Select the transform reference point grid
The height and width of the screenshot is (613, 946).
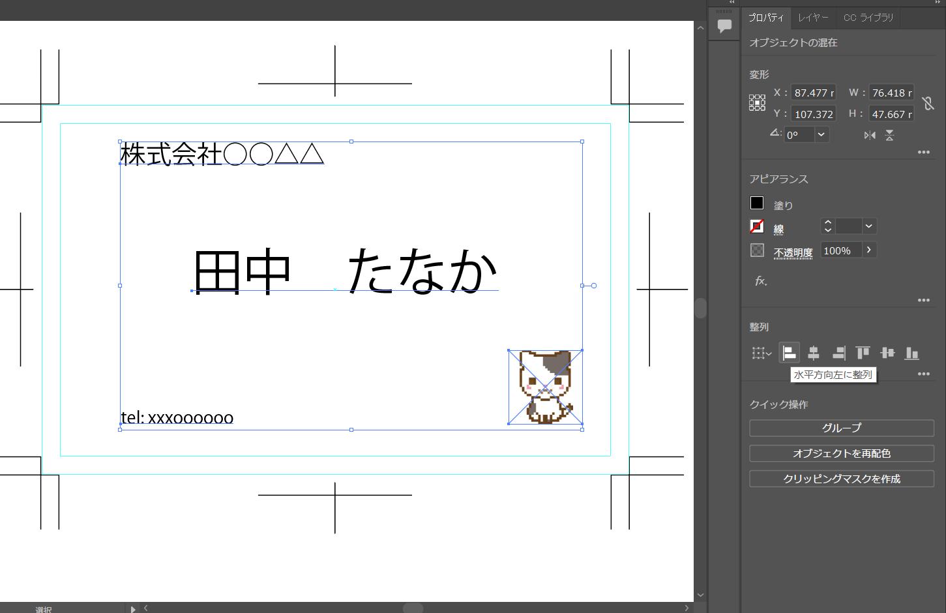[x=757, y=103]
